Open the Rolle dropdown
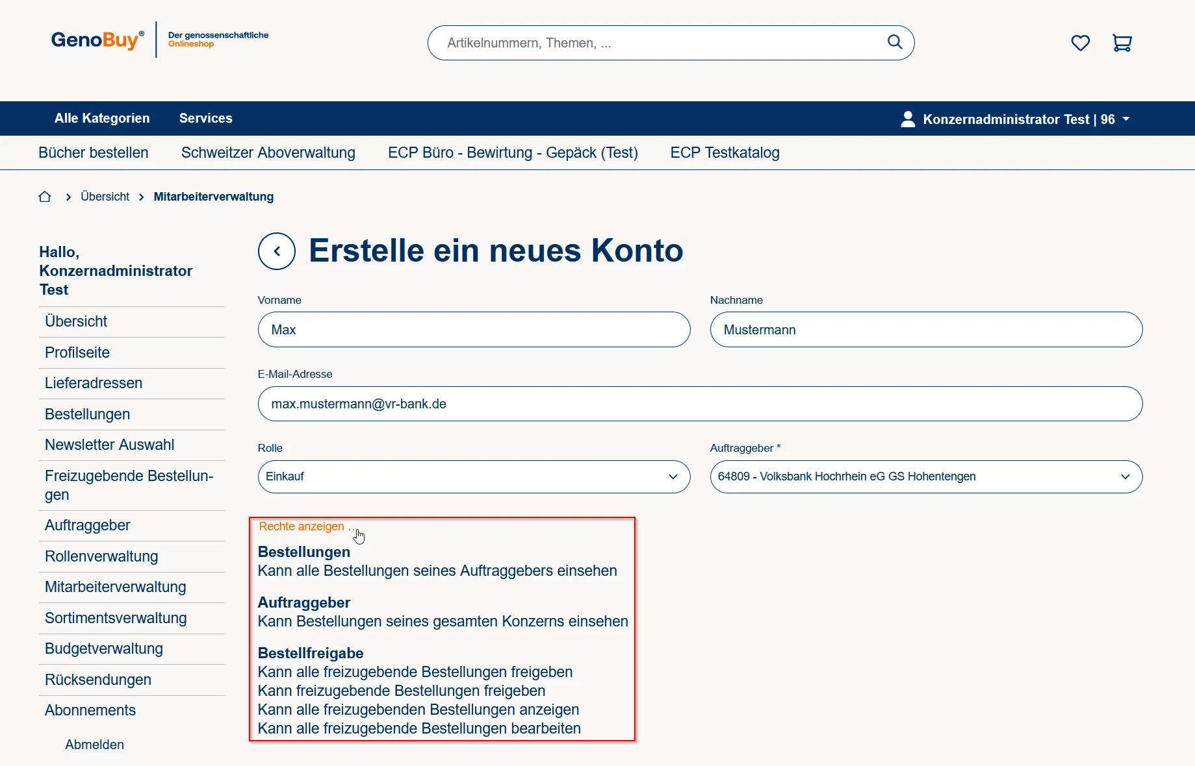1195x766 pixels. pos(474,476)
